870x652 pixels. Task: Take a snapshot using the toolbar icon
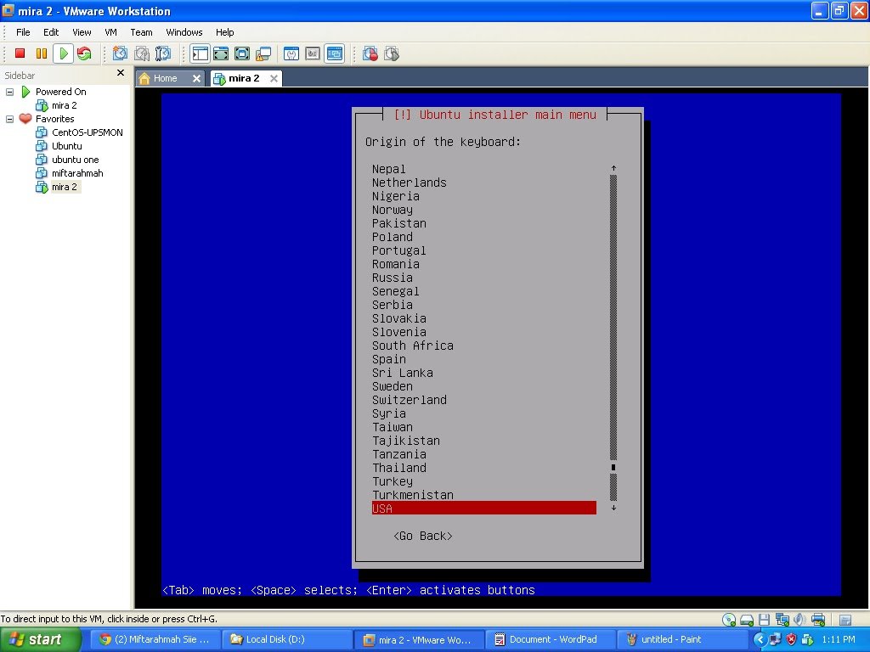click(x=120, y=53)
